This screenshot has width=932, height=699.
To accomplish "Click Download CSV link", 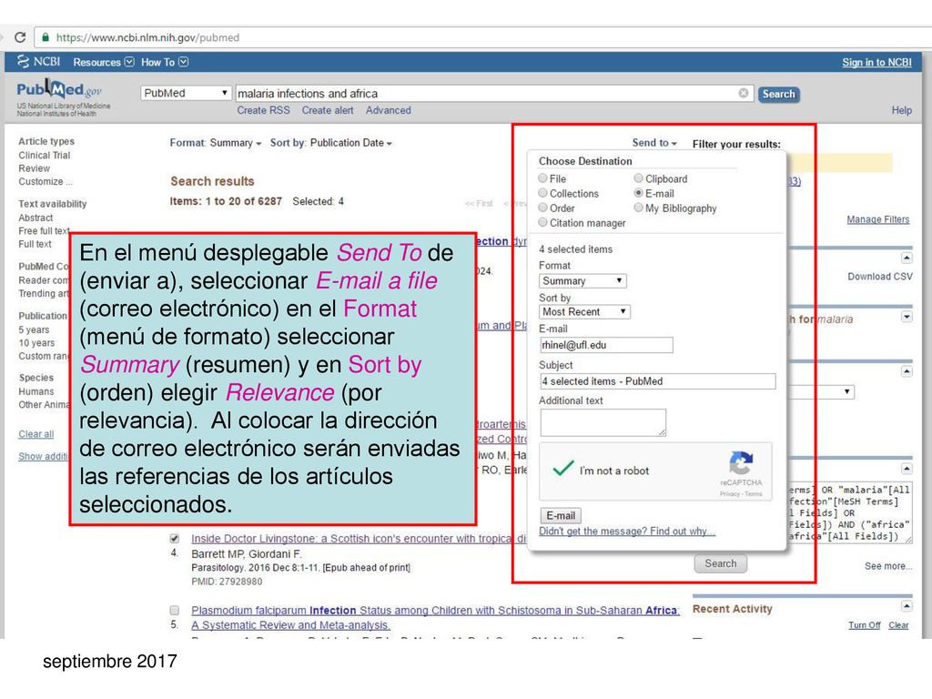I will coord(880,277).
